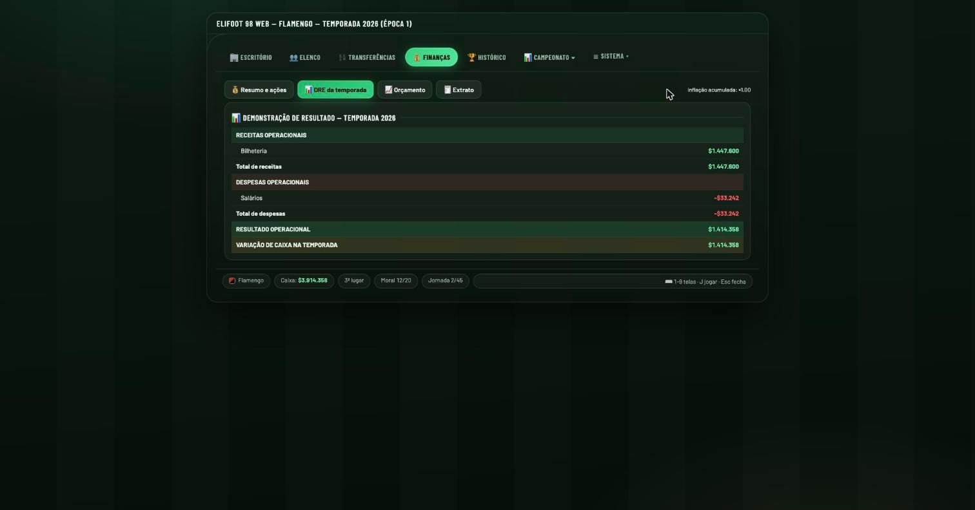975x510 pixels.
Task: Click the Salários value -$33.242
Action: (726, 198)
